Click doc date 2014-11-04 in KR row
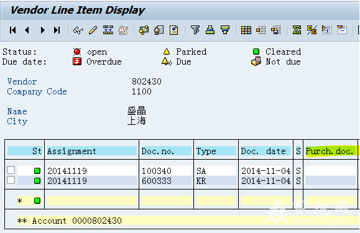360x233 pixels. pos(266,181)
